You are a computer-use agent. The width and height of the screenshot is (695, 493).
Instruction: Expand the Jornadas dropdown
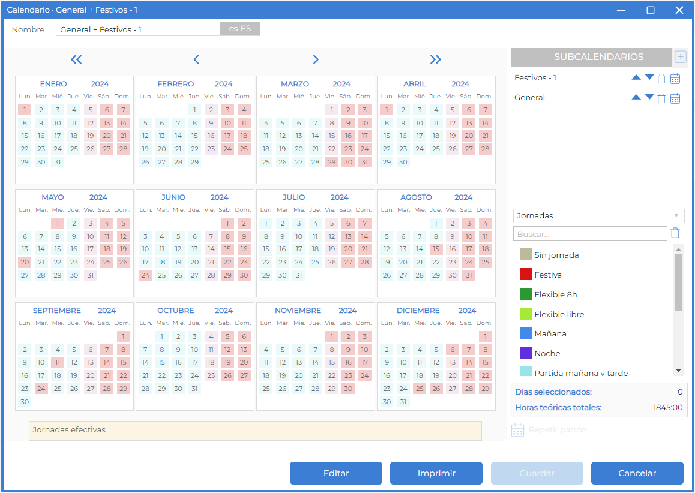[x=598, y=216]
